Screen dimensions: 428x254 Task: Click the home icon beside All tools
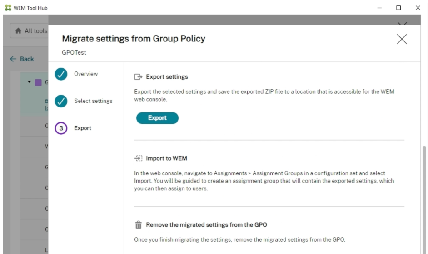coord(18,31)
